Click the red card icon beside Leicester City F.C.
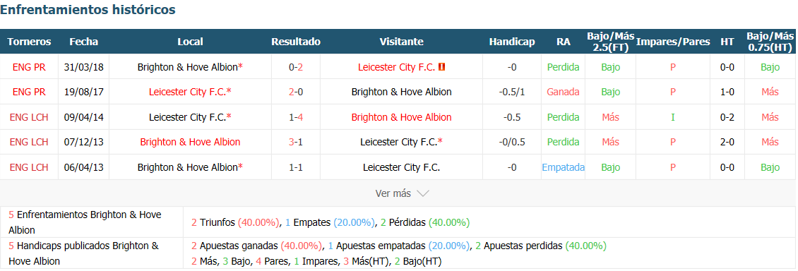 pos(442,66)
